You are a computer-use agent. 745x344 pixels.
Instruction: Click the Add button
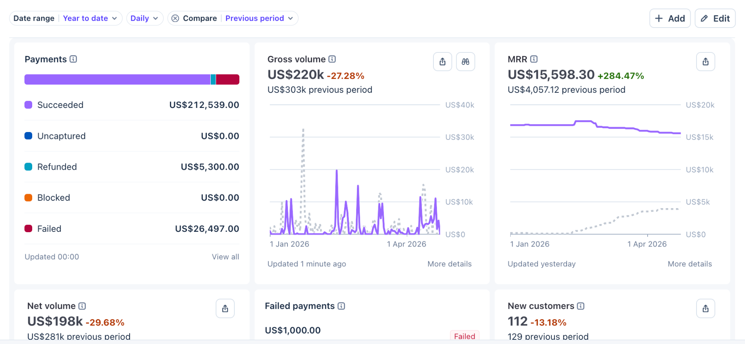click(x=670, y=18)
